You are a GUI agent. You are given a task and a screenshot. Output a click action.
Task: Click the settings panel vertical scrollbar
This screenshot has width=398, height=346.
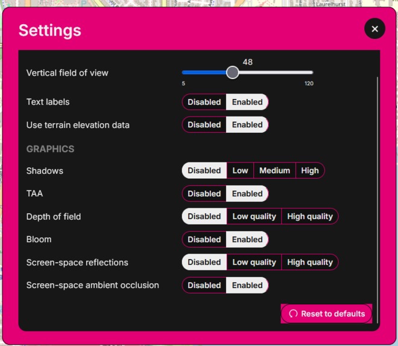coord(377,199)
